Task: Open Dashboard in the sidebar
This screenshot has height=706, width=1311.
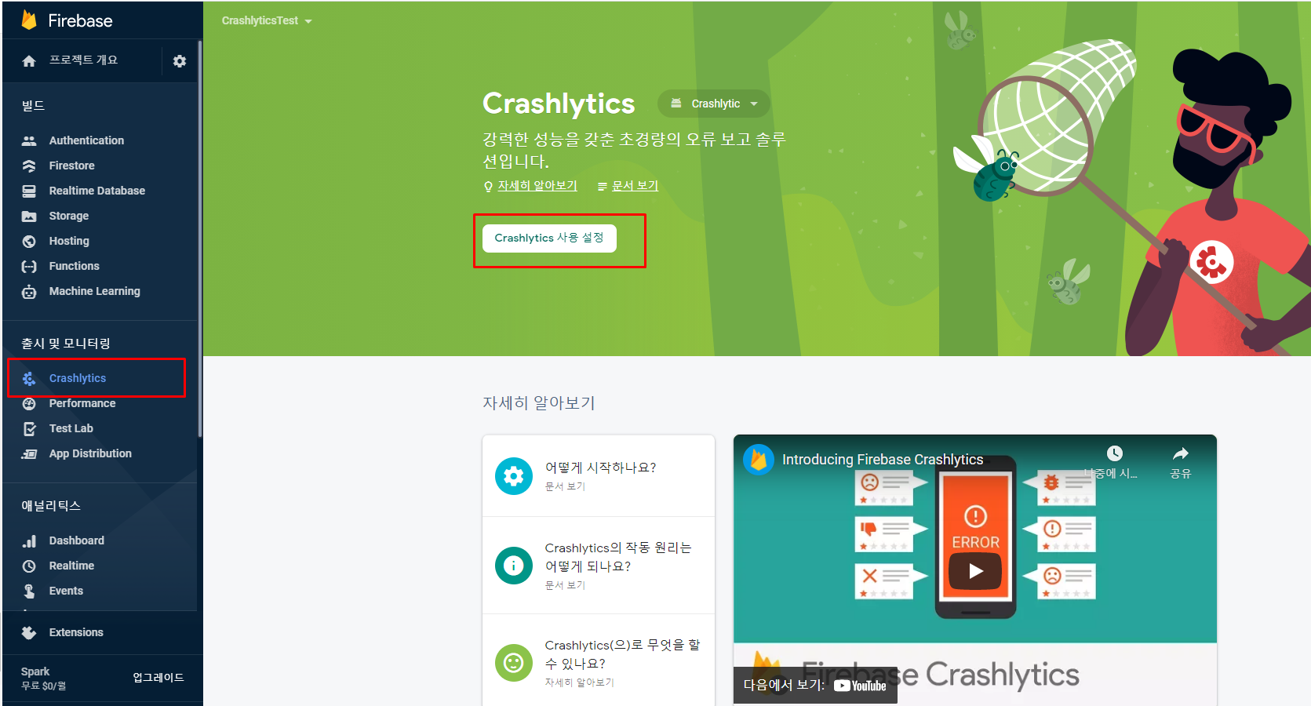Action: [76, 541]
